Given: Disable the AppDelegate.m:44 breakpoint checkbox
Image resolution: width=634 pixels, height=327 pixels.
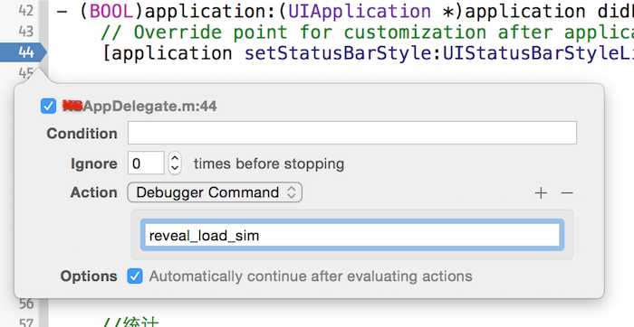Looking at the screenshot, I should coord(48,107).
